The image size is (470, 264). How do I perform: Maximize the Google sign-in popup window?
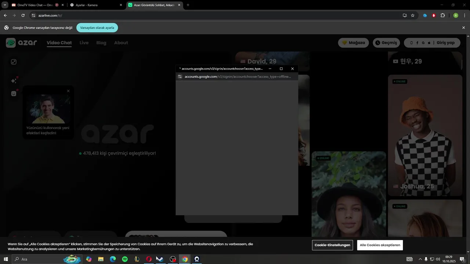click(281, 69)
